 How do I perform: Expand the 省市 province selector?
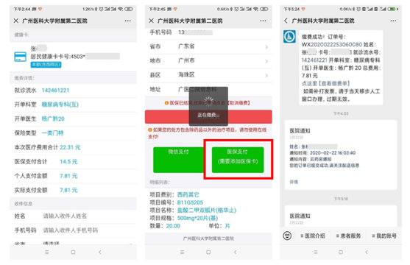point(208,46)
